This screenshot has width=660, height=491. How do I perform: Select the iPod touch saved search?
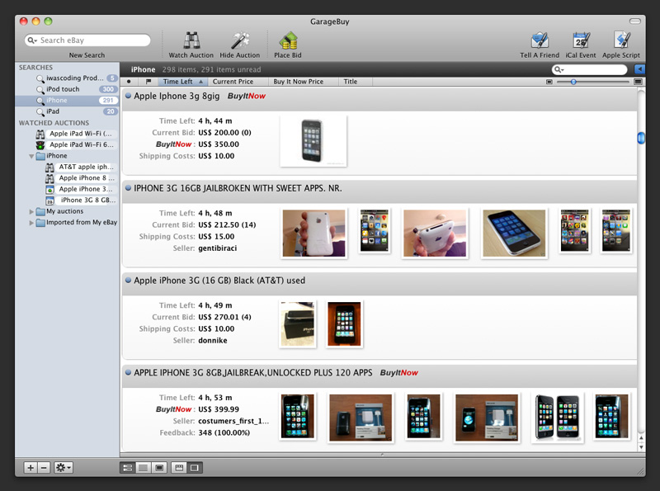[68, 89]
